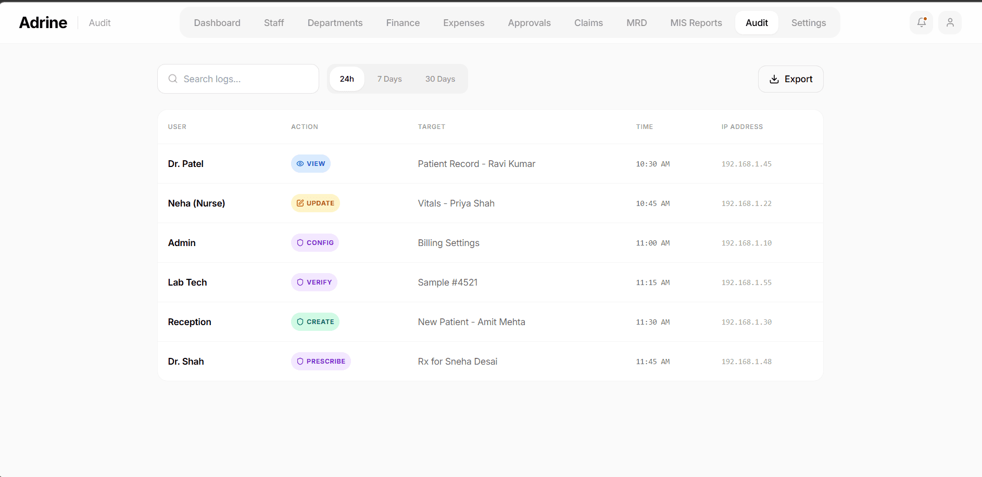Click the Export button
The width and height of the screenshot is (982, 477).
(790, 79)
